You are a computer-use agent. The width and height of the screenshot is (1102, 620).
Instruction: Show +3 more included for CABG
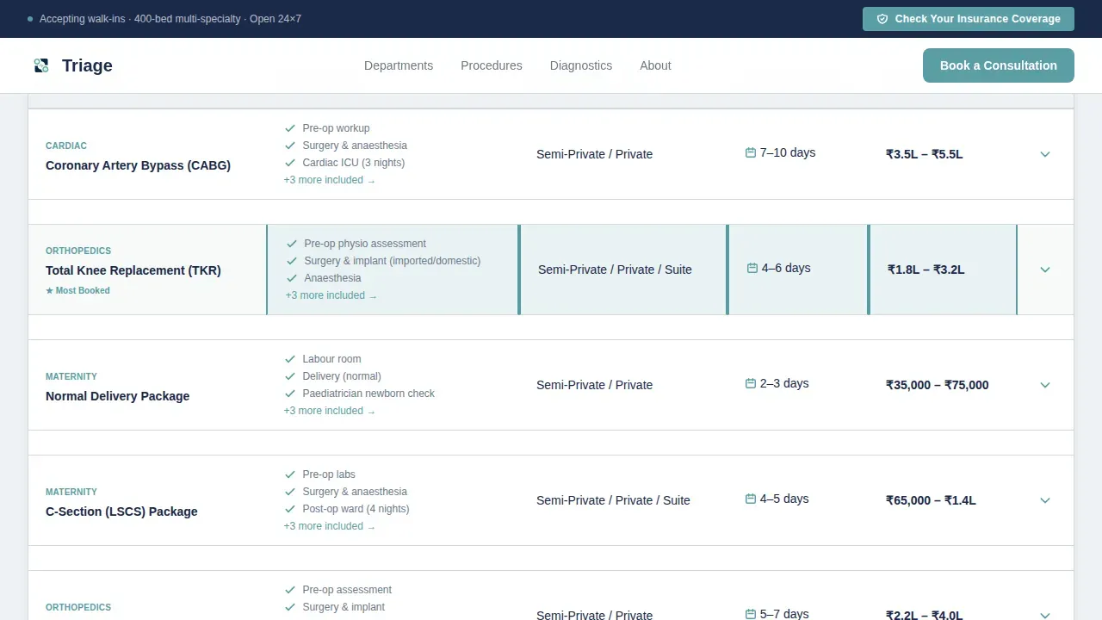pos(330,180)
